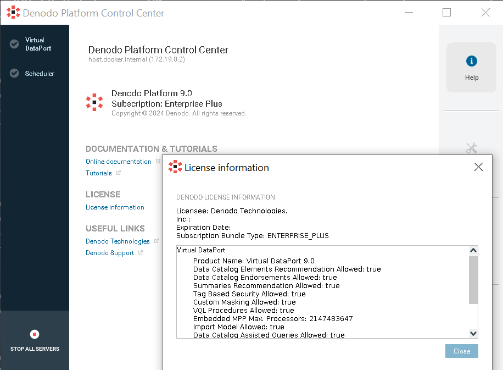503x370 pixels.
Task: Select 'Import Model Allowed: true' line
Action: click(239, 327)
